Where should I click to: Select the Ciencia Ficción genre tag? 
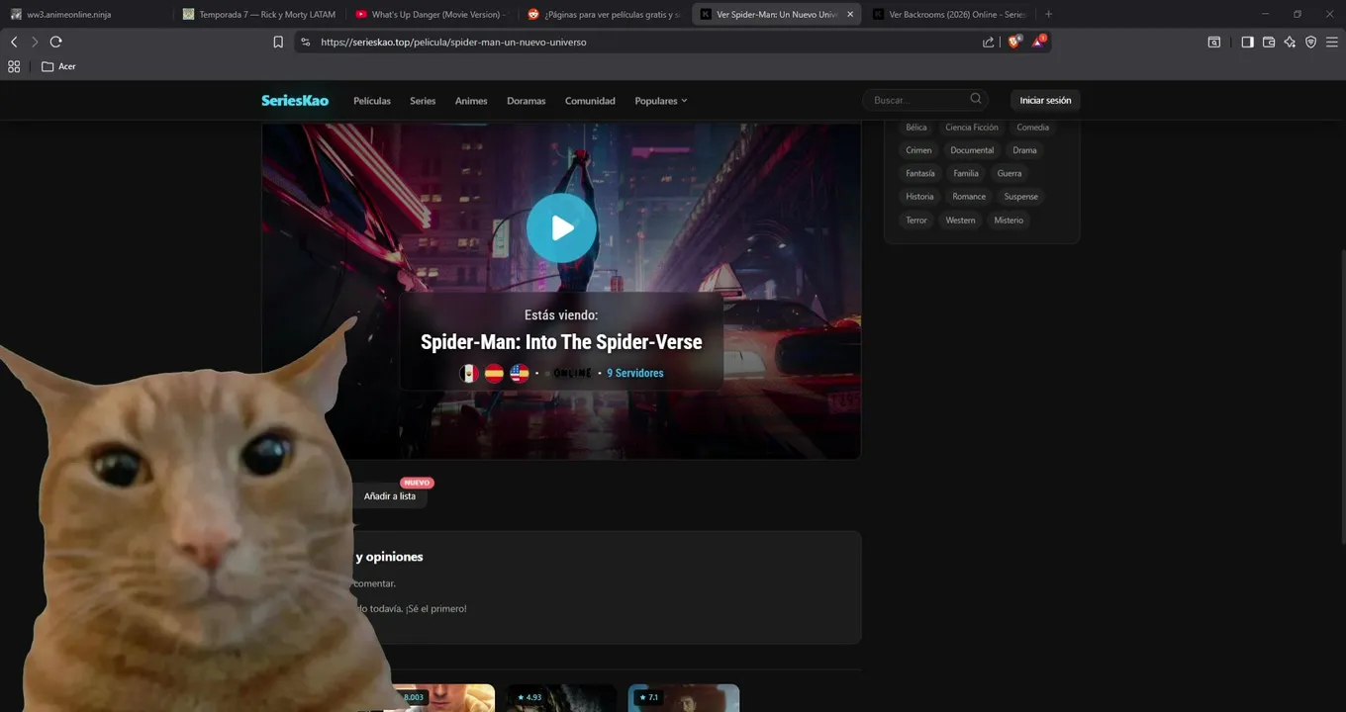pyautogui.click(x=972, y=128)
